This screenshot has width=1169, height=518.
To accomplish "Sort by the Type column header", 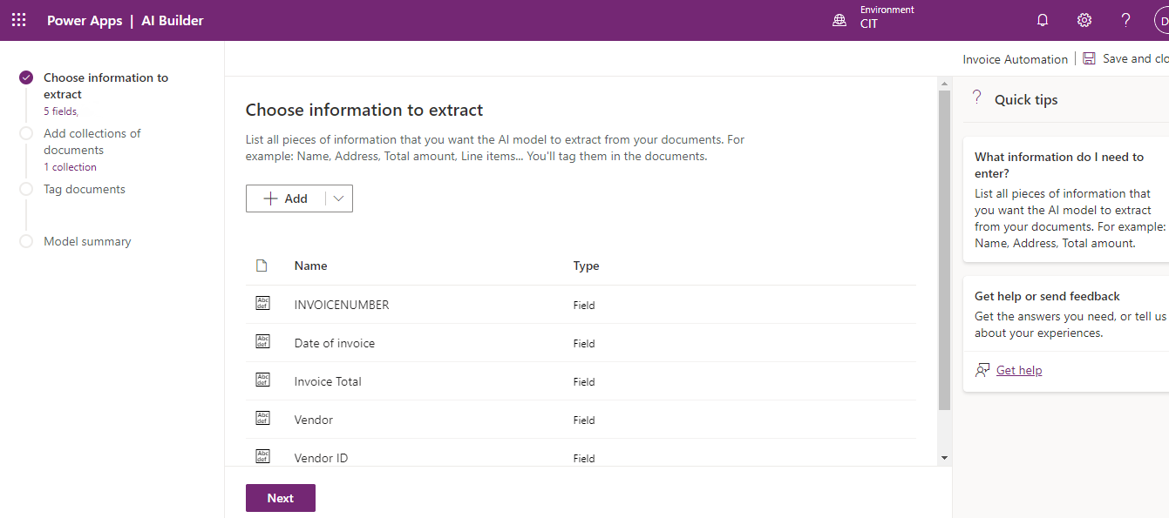I will point(586,266).
